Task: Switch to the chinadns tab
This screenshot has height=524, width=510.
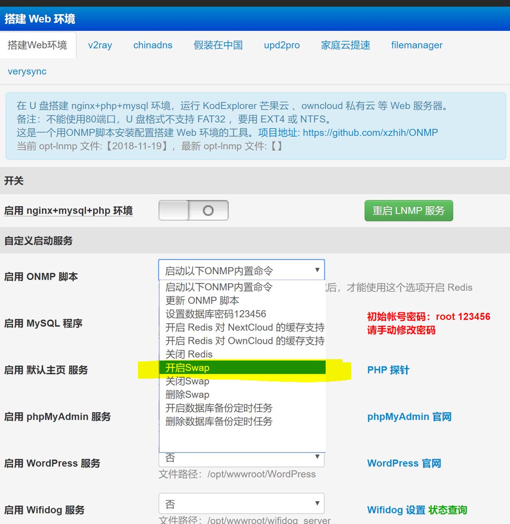Action: (x=153, y=45)
